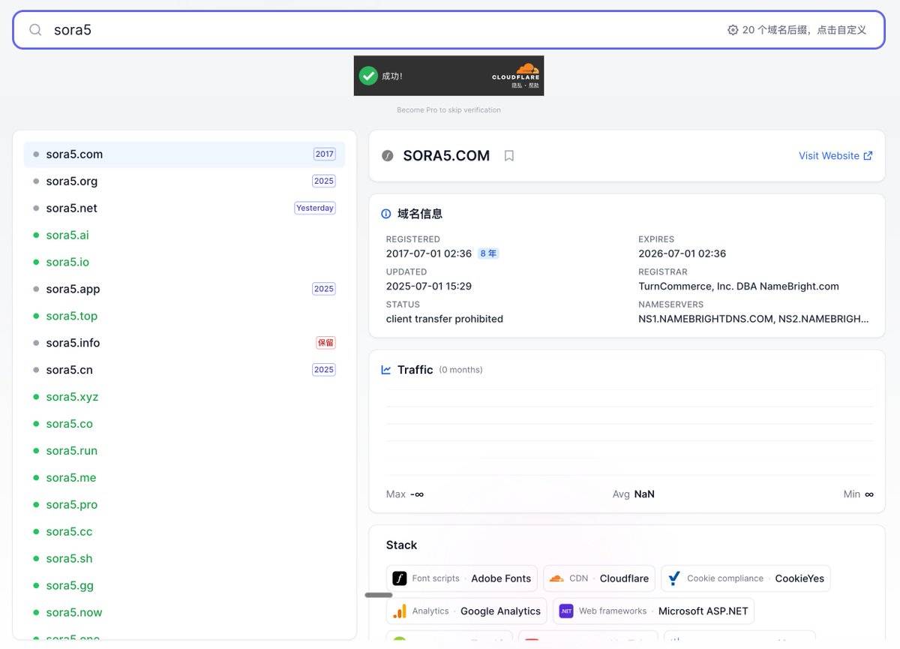Click the CookieYes icon
Viewport: 900px width, 649px height.
coord(674,578)
